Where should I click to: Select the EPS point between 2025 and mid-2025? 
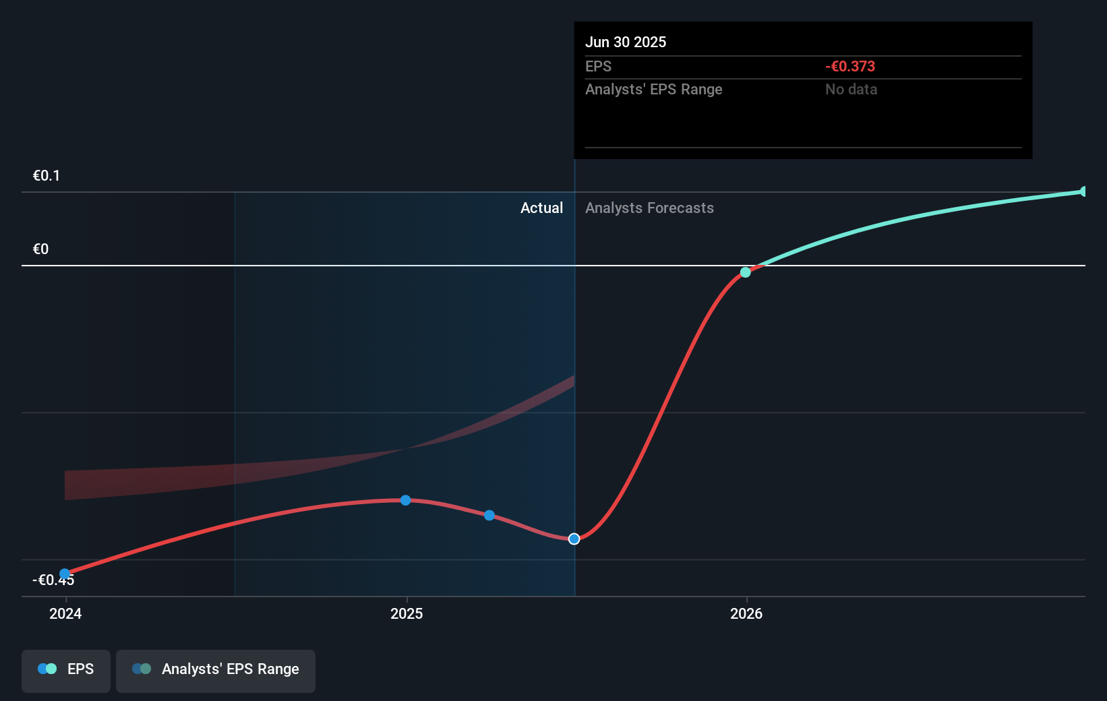coord(489,515)
